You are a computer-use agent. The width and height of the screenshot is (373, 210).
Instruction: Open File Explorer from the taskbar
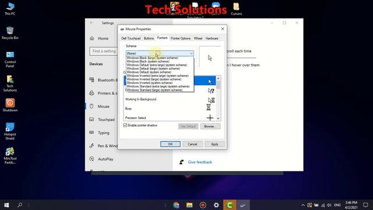pos(189,205)
